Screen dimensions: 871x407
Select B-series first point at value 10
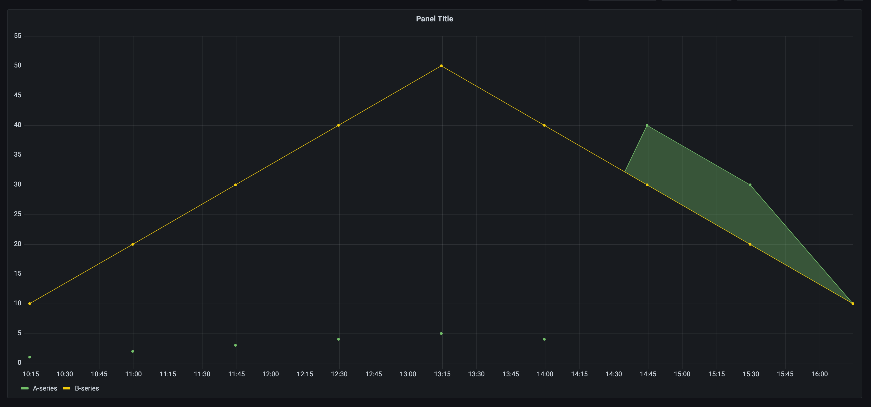[30, 304]
